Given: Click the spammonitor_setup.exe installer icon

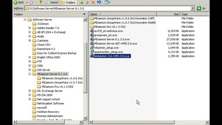Looking at the screenshot, I should [x=92, y=52].
